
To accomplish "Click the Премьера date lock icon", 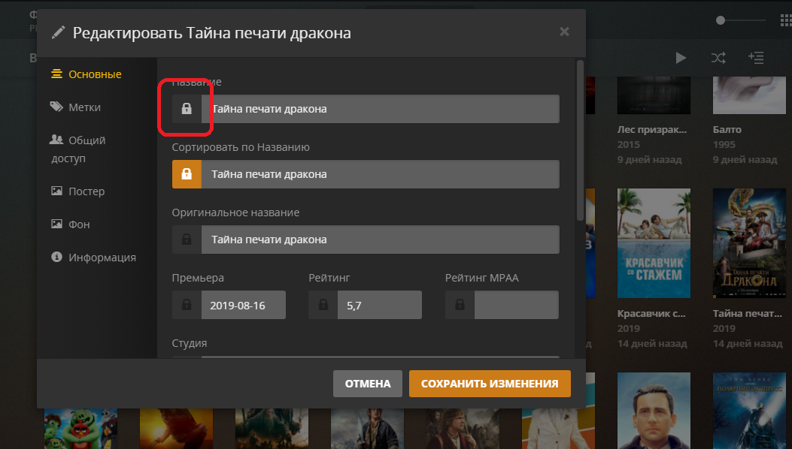I will (187, 305).
